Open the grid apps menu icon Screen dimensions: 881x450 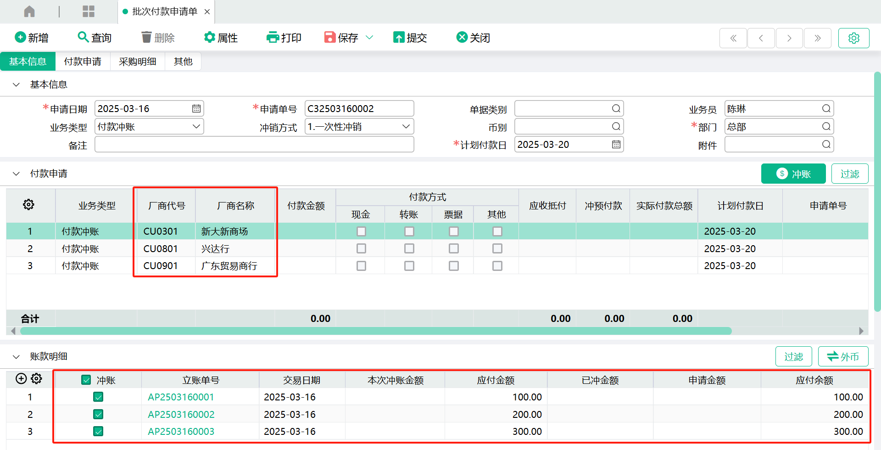pos(89,11)
